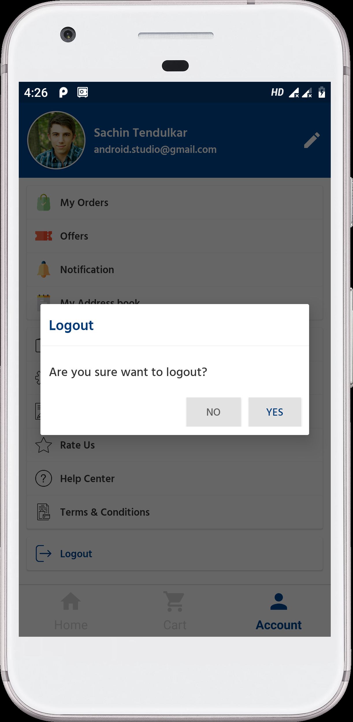This screenshot has height=722, width=353.
Task: Tap the Rate Us star icon
Action: click(44, 445)
